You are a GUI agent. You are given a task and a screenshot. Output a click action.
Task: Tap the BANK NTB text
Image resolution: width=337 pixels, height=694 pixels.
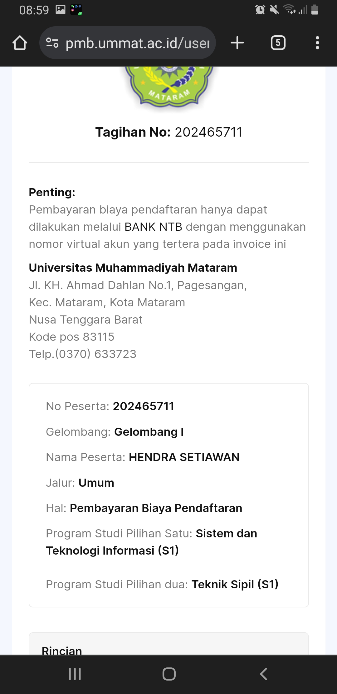click(153, 227)
